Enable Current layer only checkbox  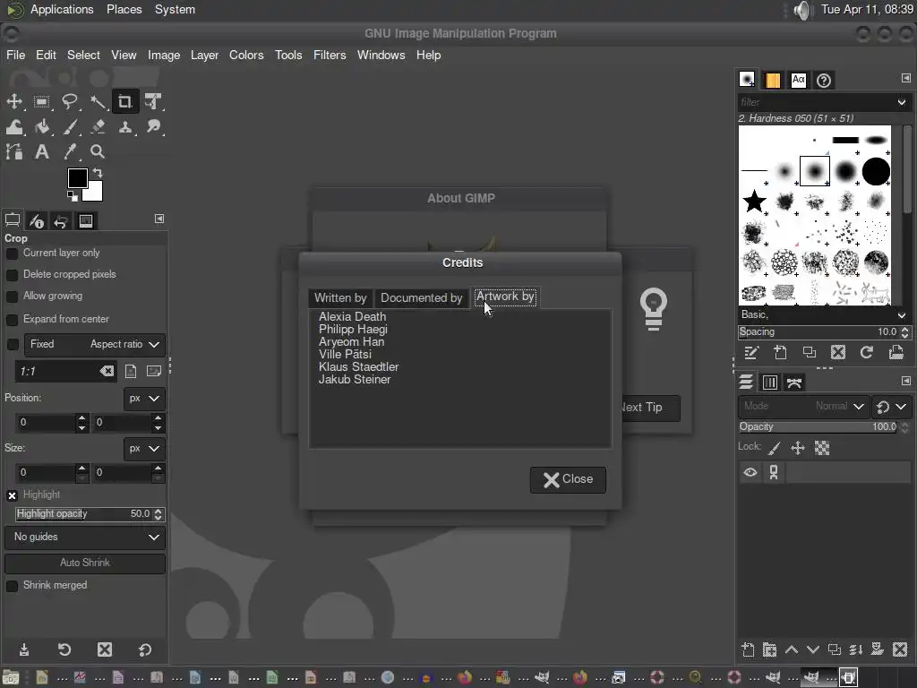click(x=12, y=254)
